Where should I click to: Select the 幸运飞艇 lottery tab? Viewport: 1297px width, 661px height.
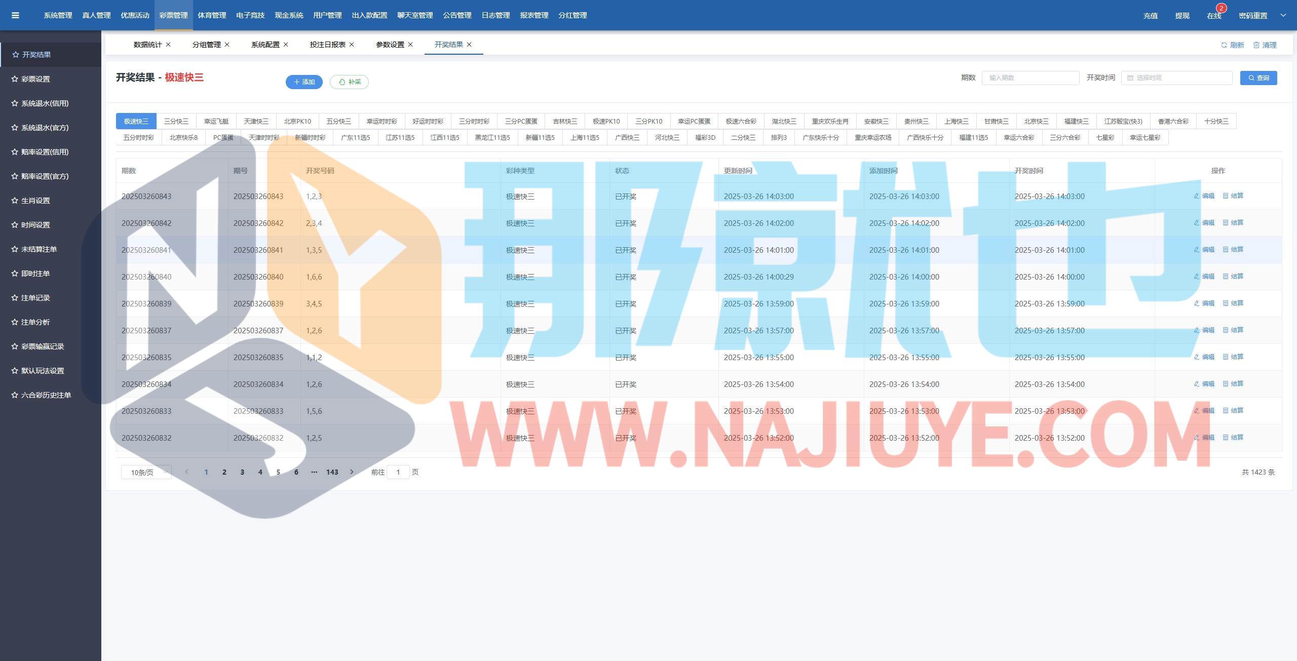[216, 122]
